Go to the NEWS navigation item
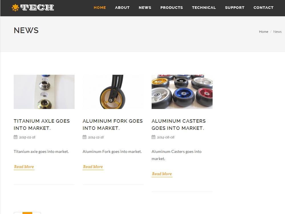The height and width of the screenshot is (214, 285). coord(145,8)
